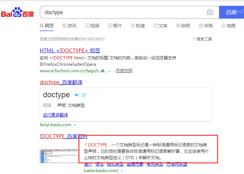Image resolution: width=244 pixels, height=174 pixels.
Task: Click the replay pronunciation icon beside doctype
Action: point(84,95)
